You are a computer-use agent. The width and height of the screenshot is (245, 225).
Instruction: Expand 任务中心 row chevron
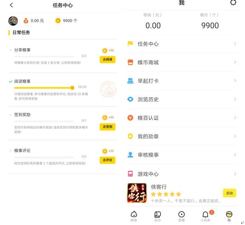(x=235, y=44)
